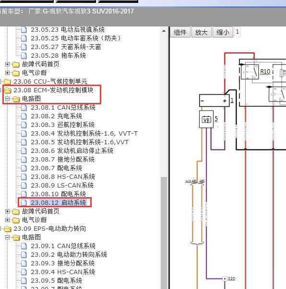This screenshot has height=289, width=286.
Task: Open 23.08.4 发动机控制系统-1.6, VVT-T
Action: [84, 134]
